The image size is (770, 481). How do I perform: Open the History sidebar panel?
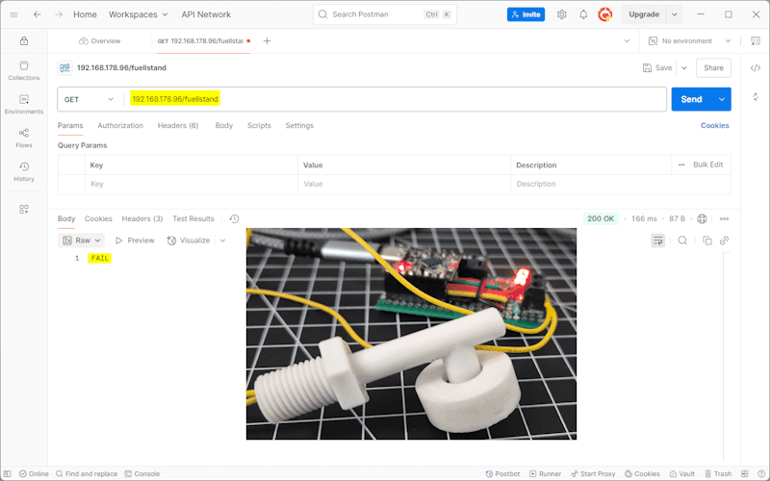[x=24, y=171]
